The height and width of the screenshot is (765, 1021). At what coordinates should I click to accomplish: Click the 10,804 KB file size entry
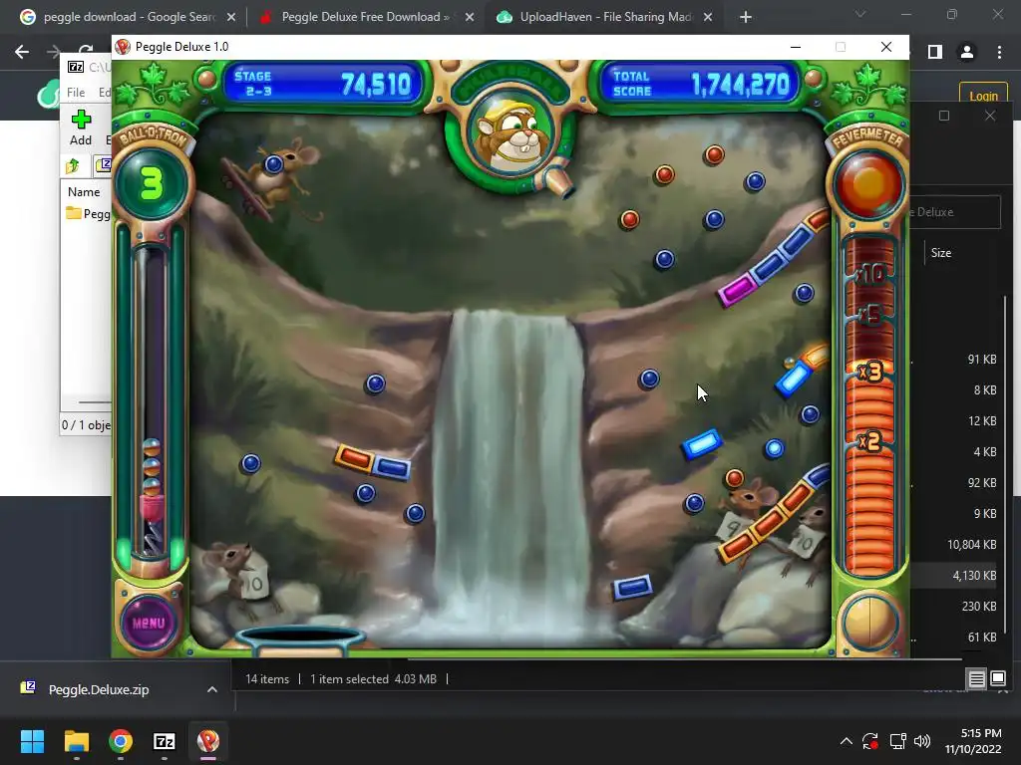(971, 545)
